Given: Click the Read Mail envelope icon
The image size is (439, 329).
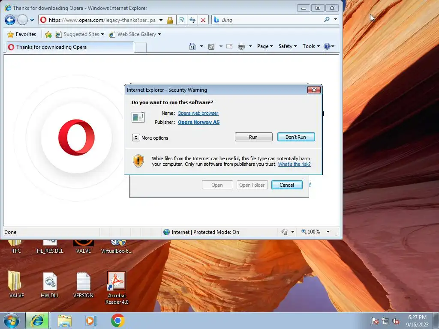Looking at the screenshot, I should coord(229,46).
